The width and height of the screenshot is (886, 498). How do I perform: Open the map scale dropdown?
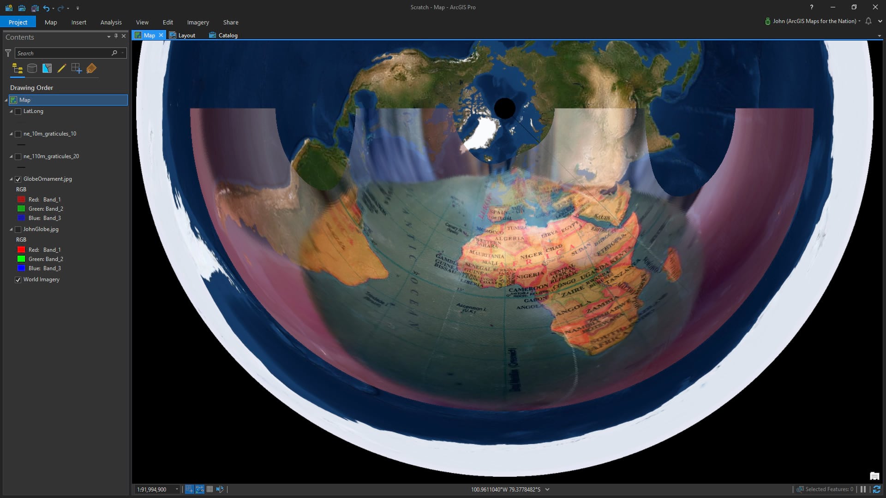177,490
